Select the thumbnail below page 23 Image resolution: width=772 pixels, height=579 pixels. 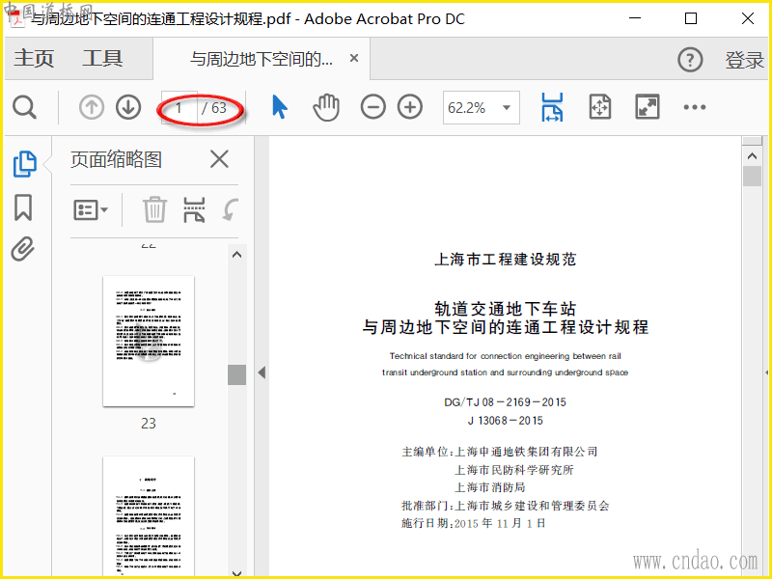149,516
